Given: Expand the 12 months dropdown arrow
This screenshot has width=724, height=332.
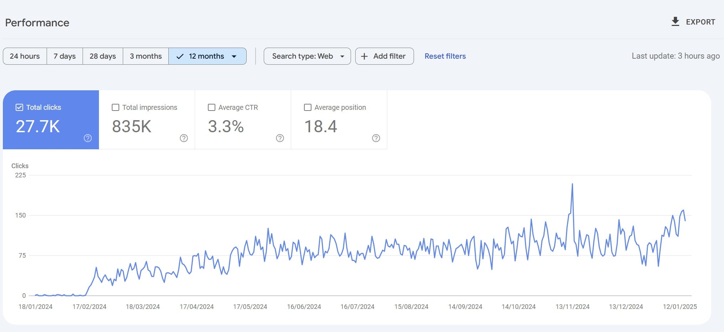Looking at the screenshot, I should coord(234,56).
